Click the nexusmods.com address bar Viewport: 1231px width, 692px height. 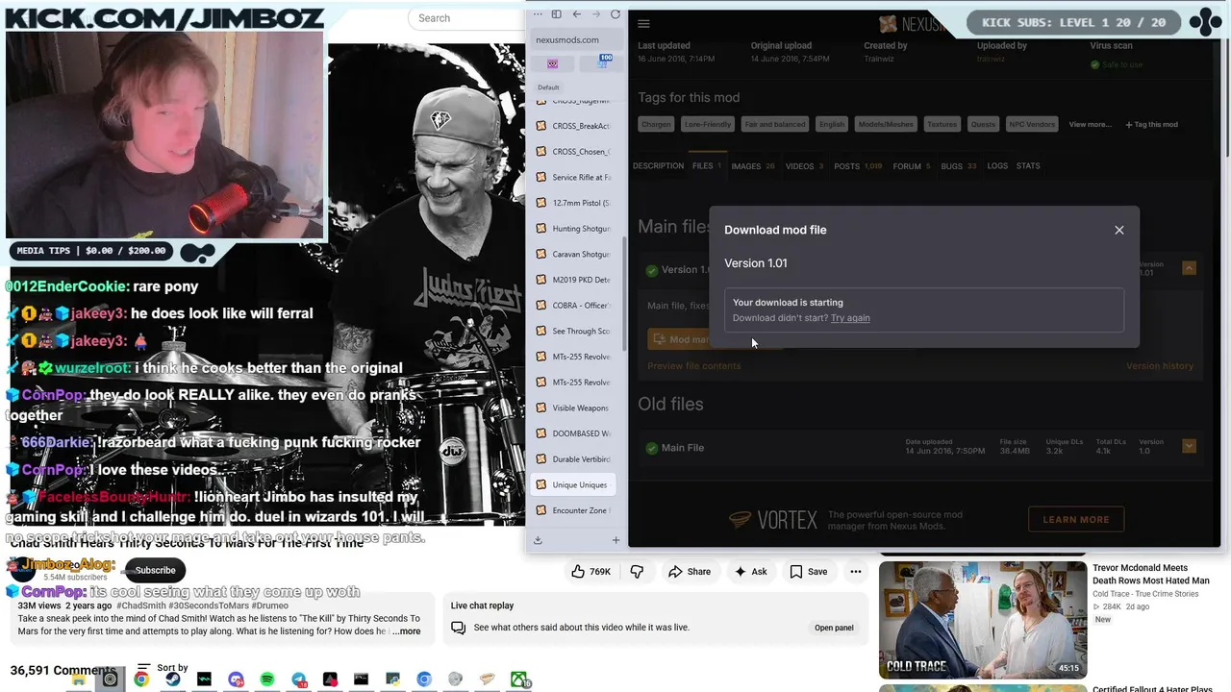tap(576, 39)
